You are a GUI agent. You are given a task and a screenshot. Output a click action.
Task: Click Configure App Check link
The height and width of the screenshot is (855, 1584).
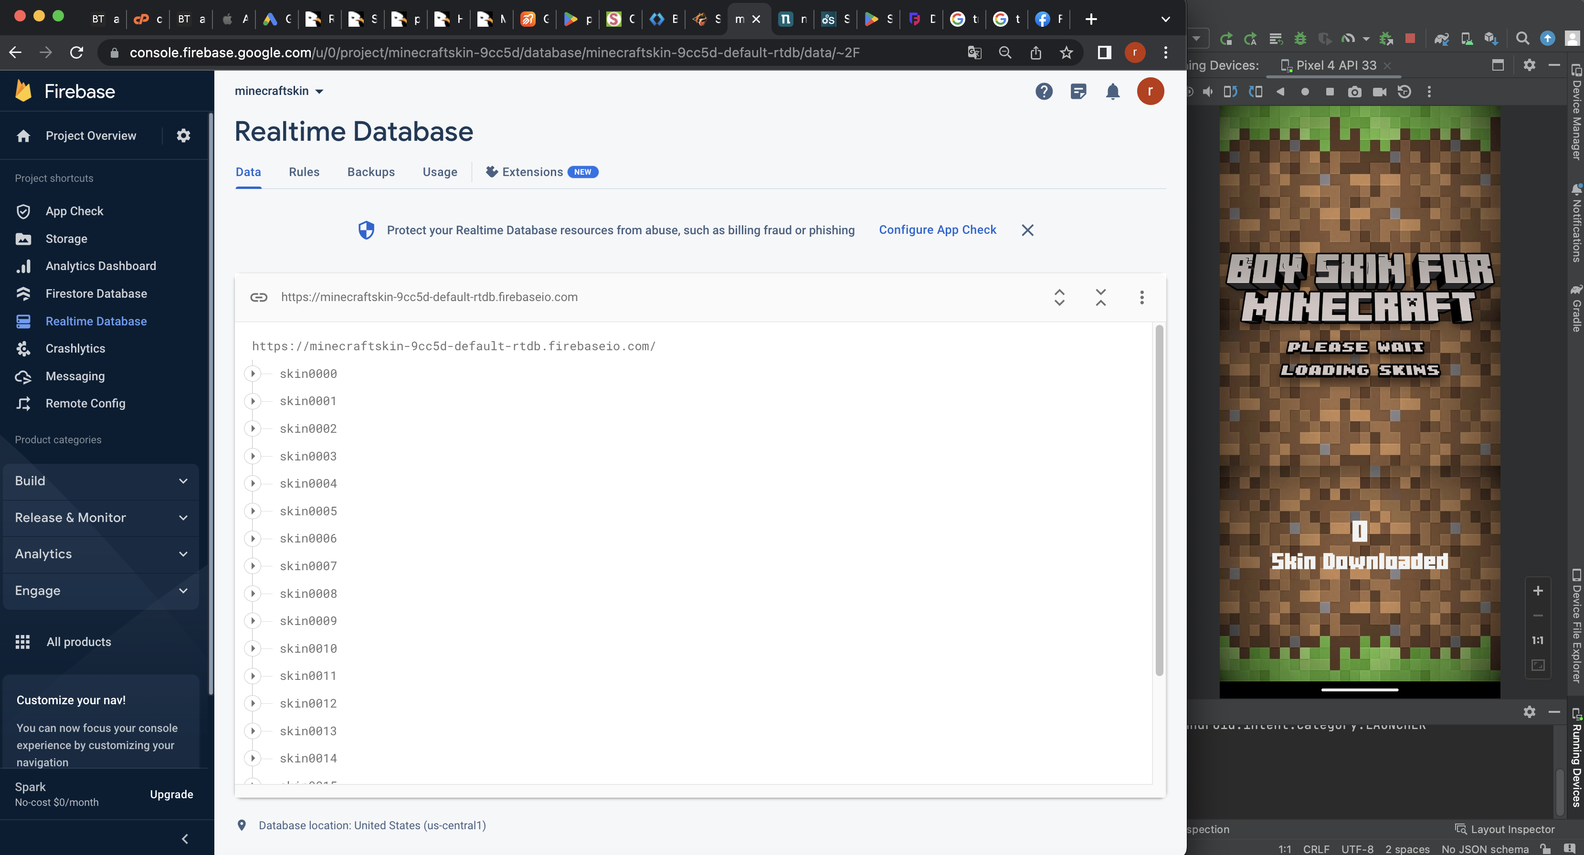(x=937, y=230)
